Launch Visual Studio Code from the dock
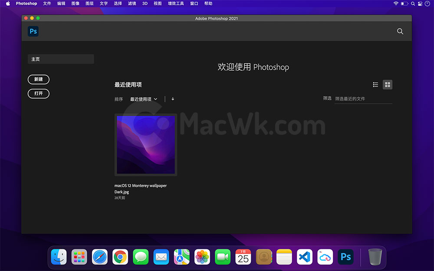434x271 pixels. [305, 257]
